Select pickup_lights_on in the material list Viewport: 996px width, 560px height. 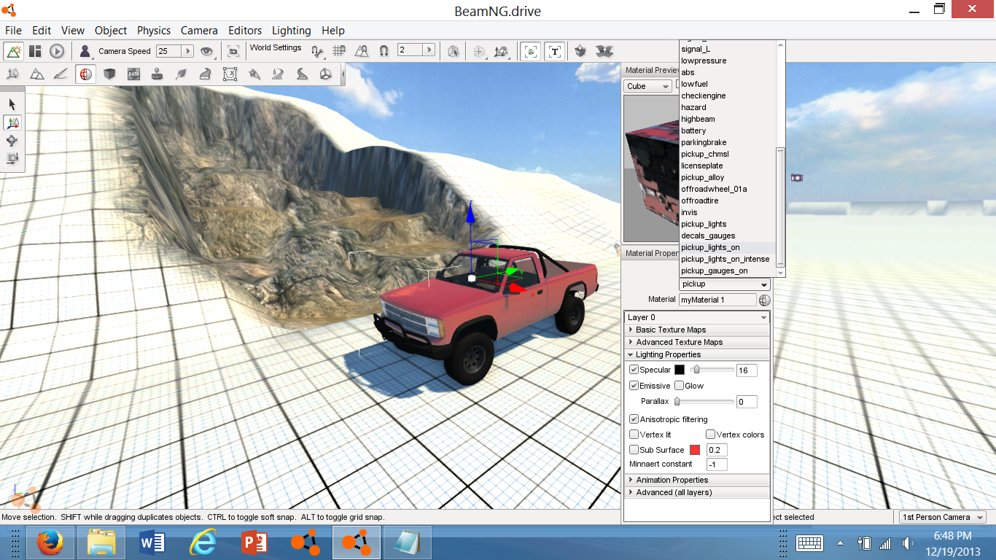pyautogui.click(x=727, y=247)
